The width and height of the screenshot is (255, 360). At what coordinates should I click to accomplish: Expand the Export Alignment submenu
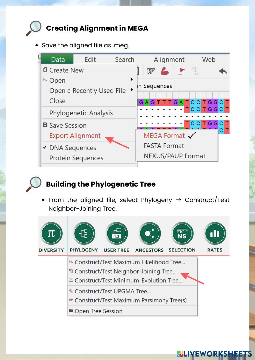tap(75, 136)
